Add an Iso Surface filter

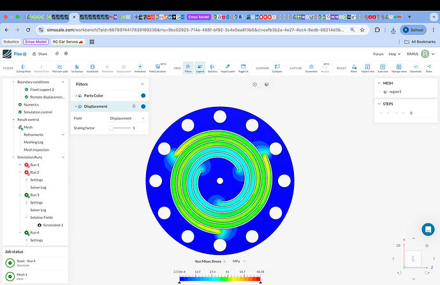[78, 68]
